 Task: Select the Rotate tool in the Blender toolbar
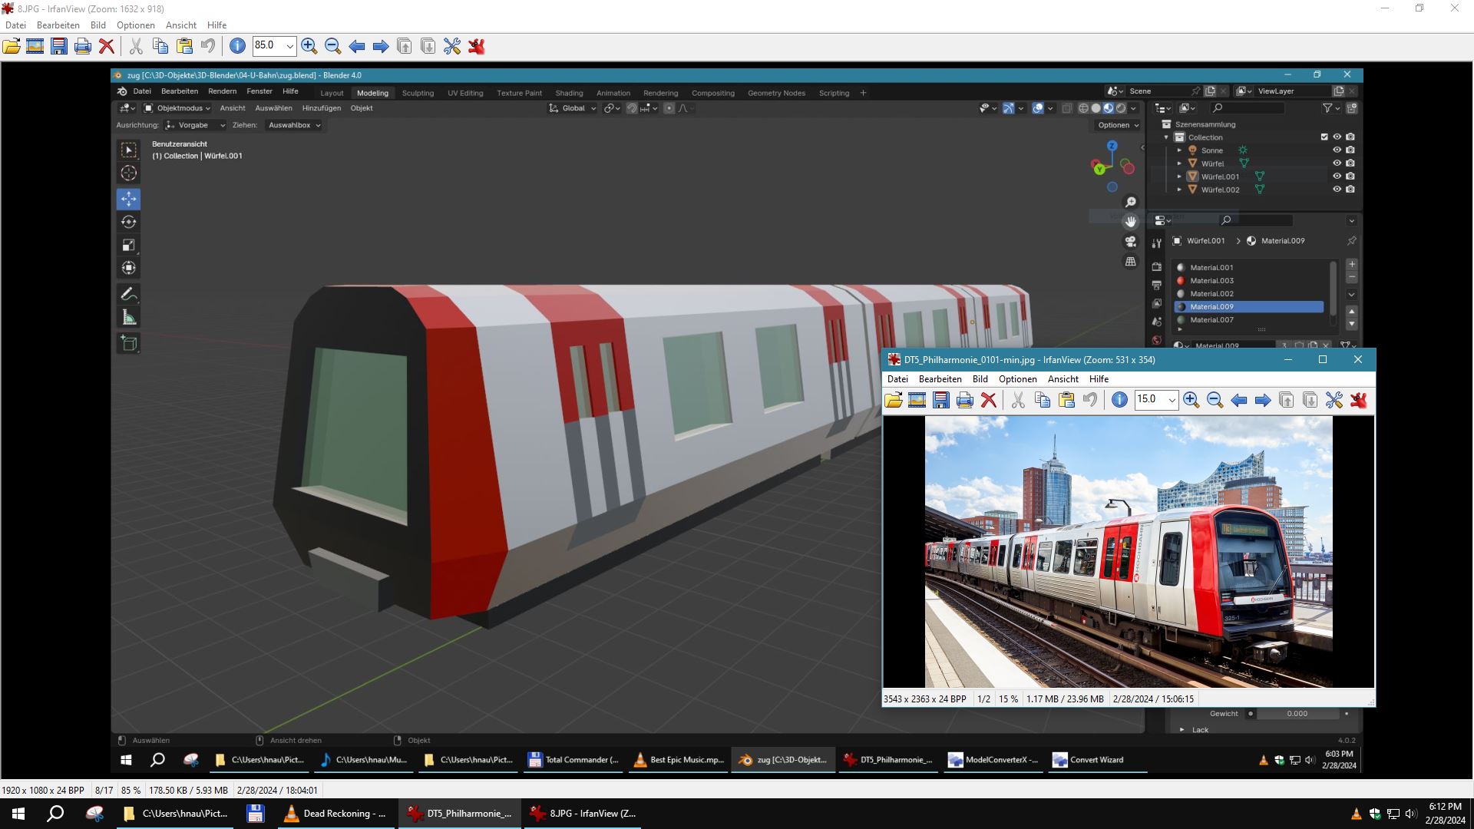coord(129,222)
